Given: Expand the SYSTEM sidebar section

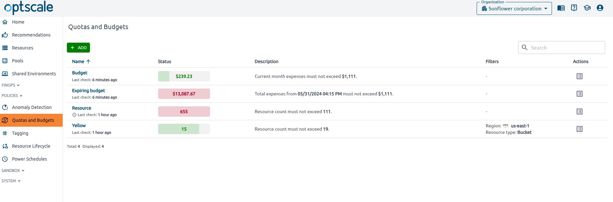Looking at the screenshot, I should [x=11, y=181].
